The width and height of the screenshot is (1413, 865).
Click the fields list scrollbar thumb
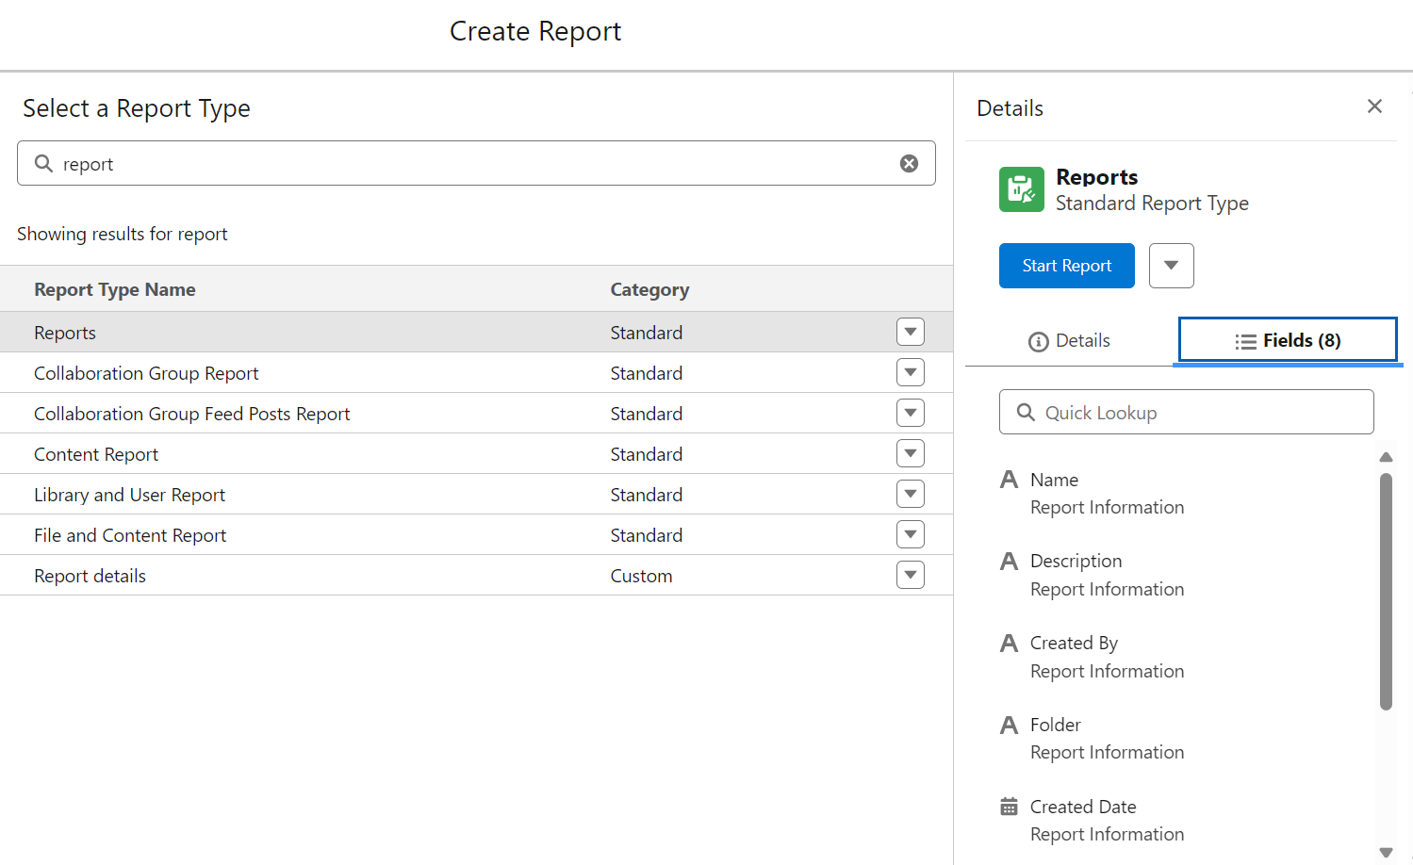1386,591
